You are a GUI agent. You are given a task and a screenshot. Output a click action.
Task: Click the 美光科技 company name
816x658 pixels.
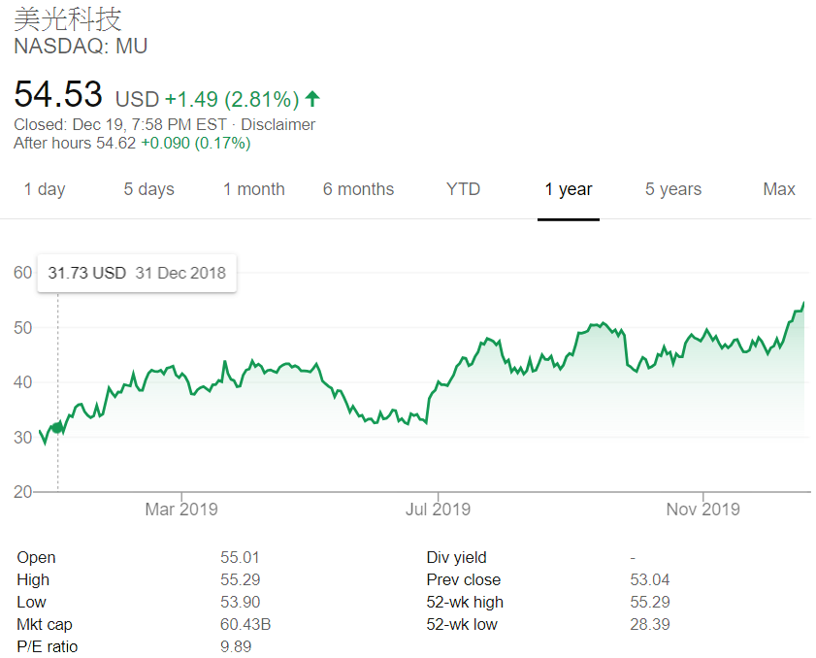[68, 19]
